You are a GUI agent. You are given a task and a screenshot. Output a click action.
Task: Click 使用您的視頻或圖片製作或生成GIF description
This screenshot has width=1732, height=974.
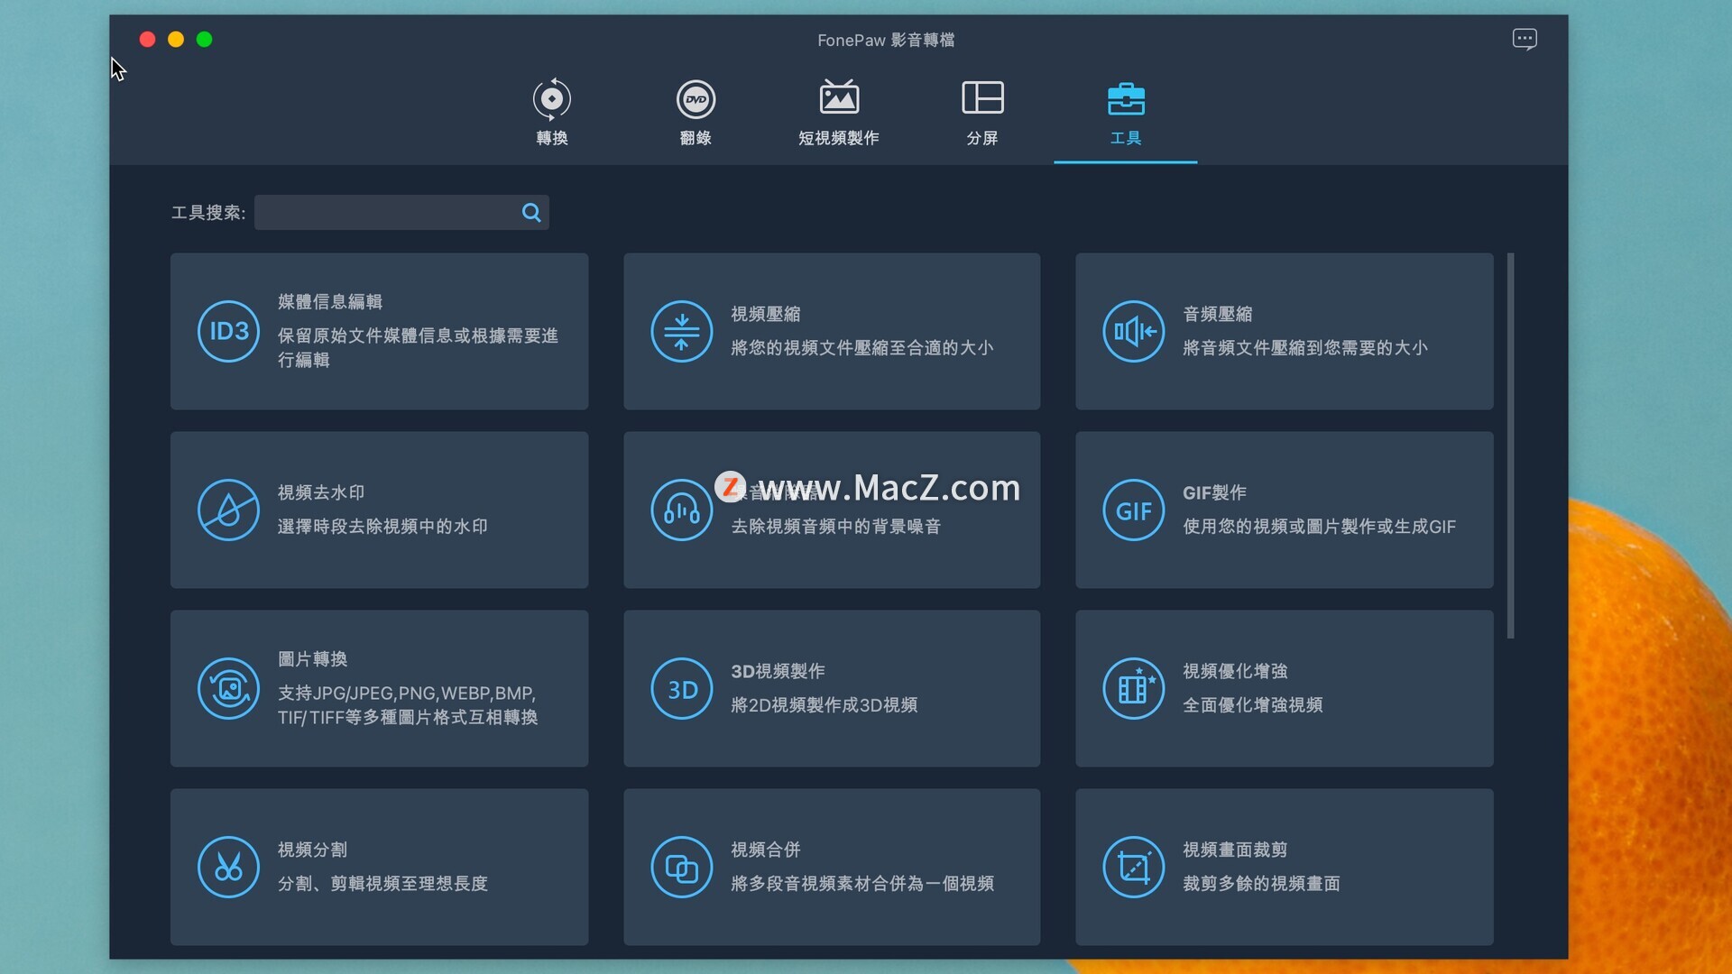1320,526
